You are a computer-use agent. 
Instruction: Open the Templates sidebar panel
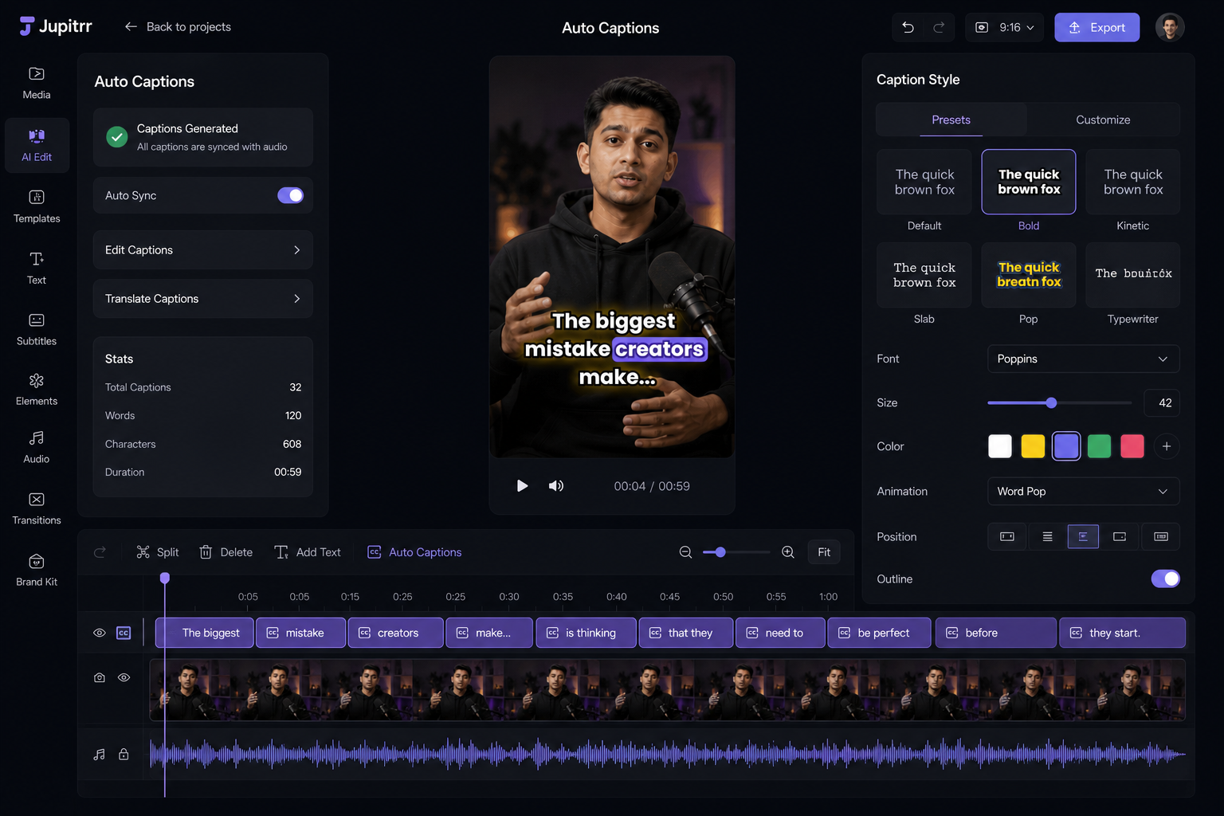coord(37,206)
